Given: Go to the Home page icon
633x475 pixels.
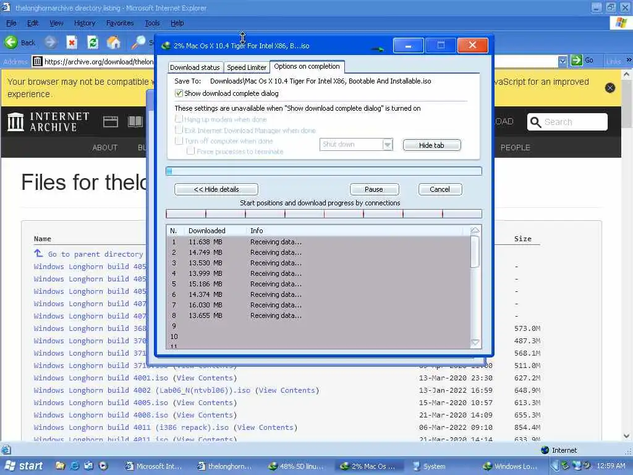Looking at the screenshot, I should pyautogui.click(x=114, y=42).
